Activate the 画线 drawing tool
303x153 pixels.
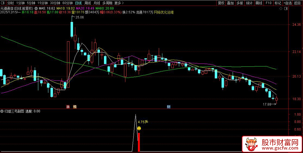tap(259, 3)
